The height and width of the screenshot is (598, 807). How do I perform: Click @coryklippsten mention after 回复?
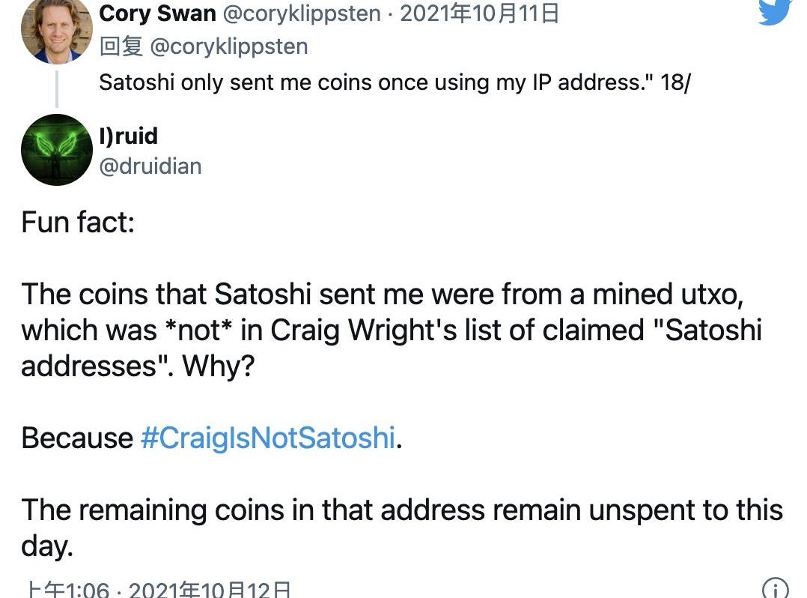click(x=229, y=46)
